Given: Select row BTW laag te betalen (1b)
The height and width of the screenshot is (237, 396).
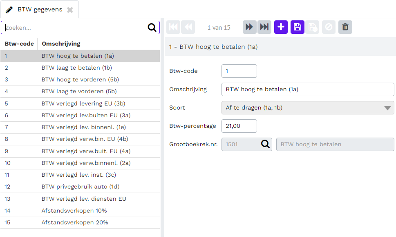Looking at the screenshot, I should 80,68.
